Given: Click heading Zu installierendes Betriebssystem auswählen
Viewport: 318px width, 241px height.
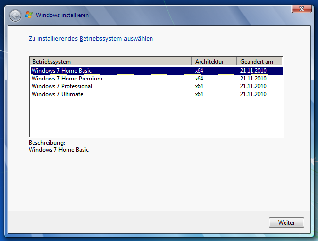Looking at the screenshot, I should click(91, 39).
